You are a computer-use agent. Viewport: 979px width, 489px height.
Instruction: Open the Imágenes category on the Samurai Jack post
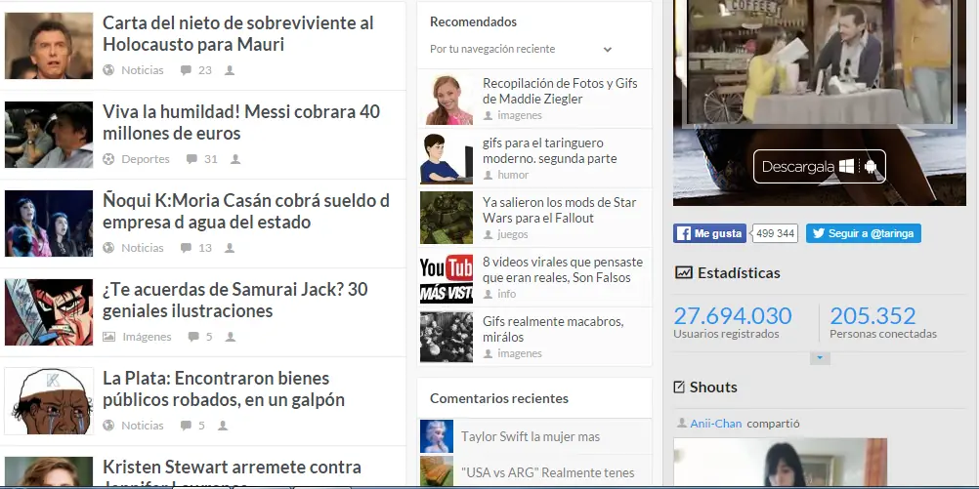point(147,337)
